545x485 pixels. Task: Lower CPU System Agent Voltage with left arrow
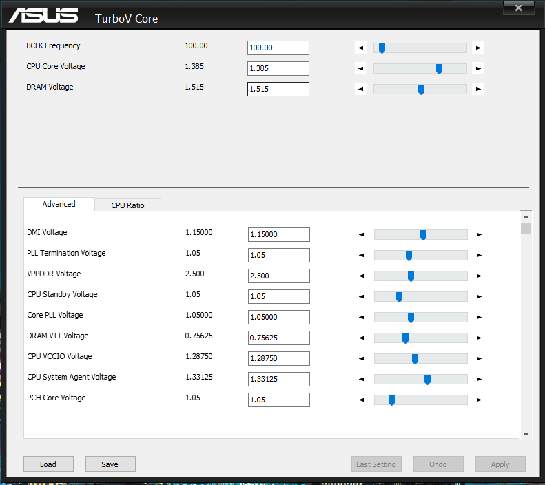coord(362,379)
